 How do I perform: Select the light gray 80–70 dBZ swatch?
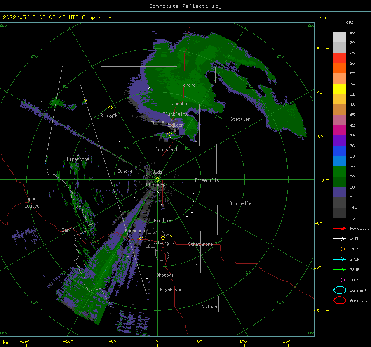[x=340, y=38]
